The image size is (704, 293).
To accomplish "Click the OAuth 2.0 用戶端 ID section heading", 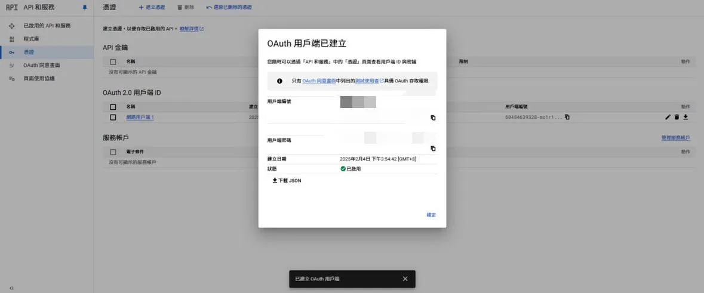I will [132, 93].
